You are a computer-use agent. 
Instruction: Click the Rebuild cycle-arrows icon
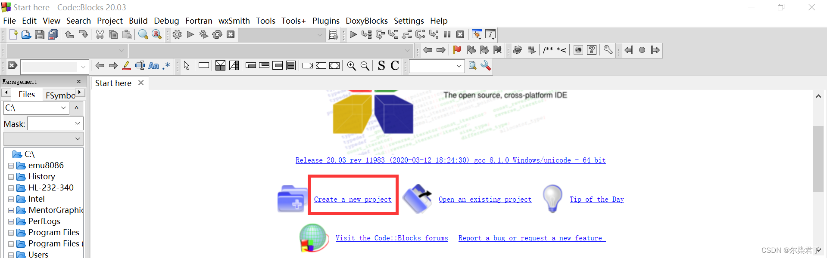point(217,34)
